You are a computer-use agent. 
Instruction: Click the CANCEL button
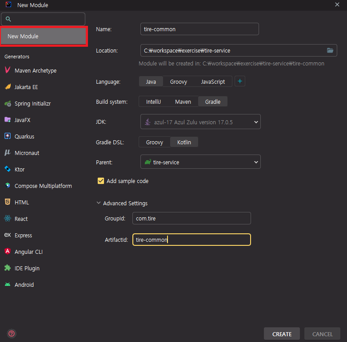[x=322, y=334]
